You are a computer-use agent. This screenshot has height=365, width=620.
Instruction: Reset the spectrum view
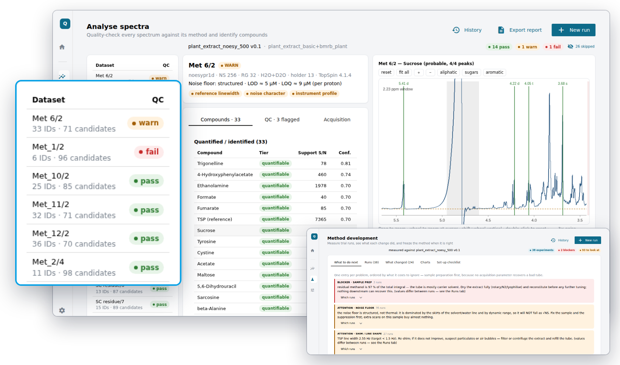(386, 72)
